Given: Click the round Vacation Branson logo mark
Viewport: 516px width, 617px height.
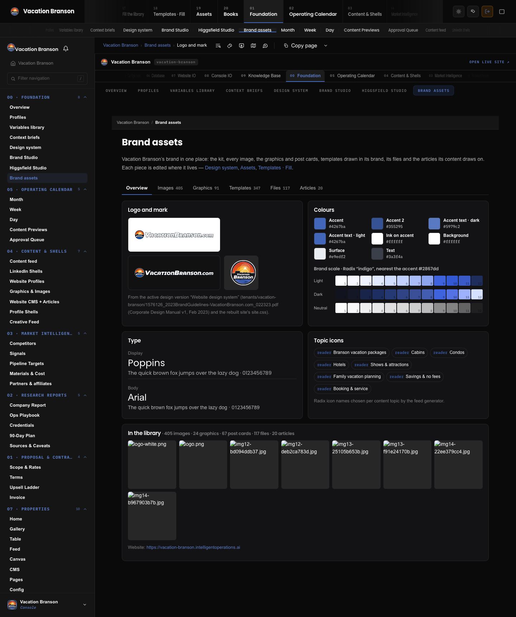Looking at the screenshot, I should coord(243,273).
